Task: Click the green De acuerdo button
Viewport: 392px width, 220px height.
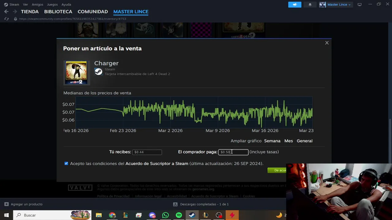Action: tap(277, 170)
